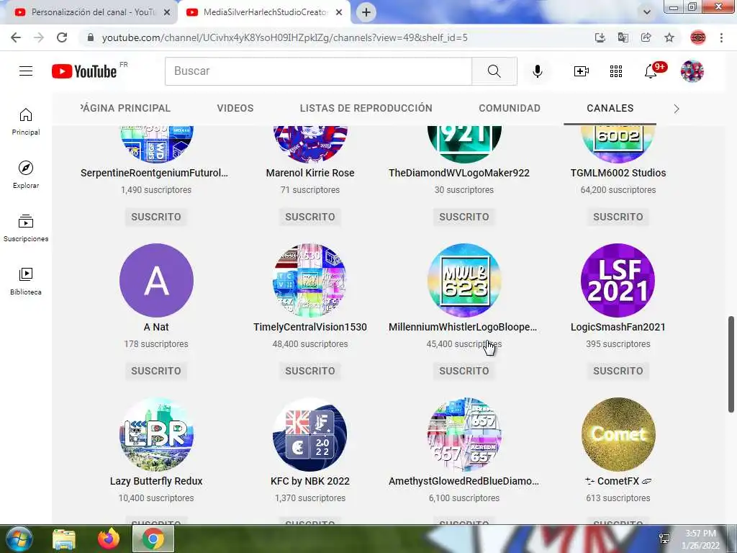Open Biblioteca in the sidebar
The image size is (737, 553).
point(26,281)
